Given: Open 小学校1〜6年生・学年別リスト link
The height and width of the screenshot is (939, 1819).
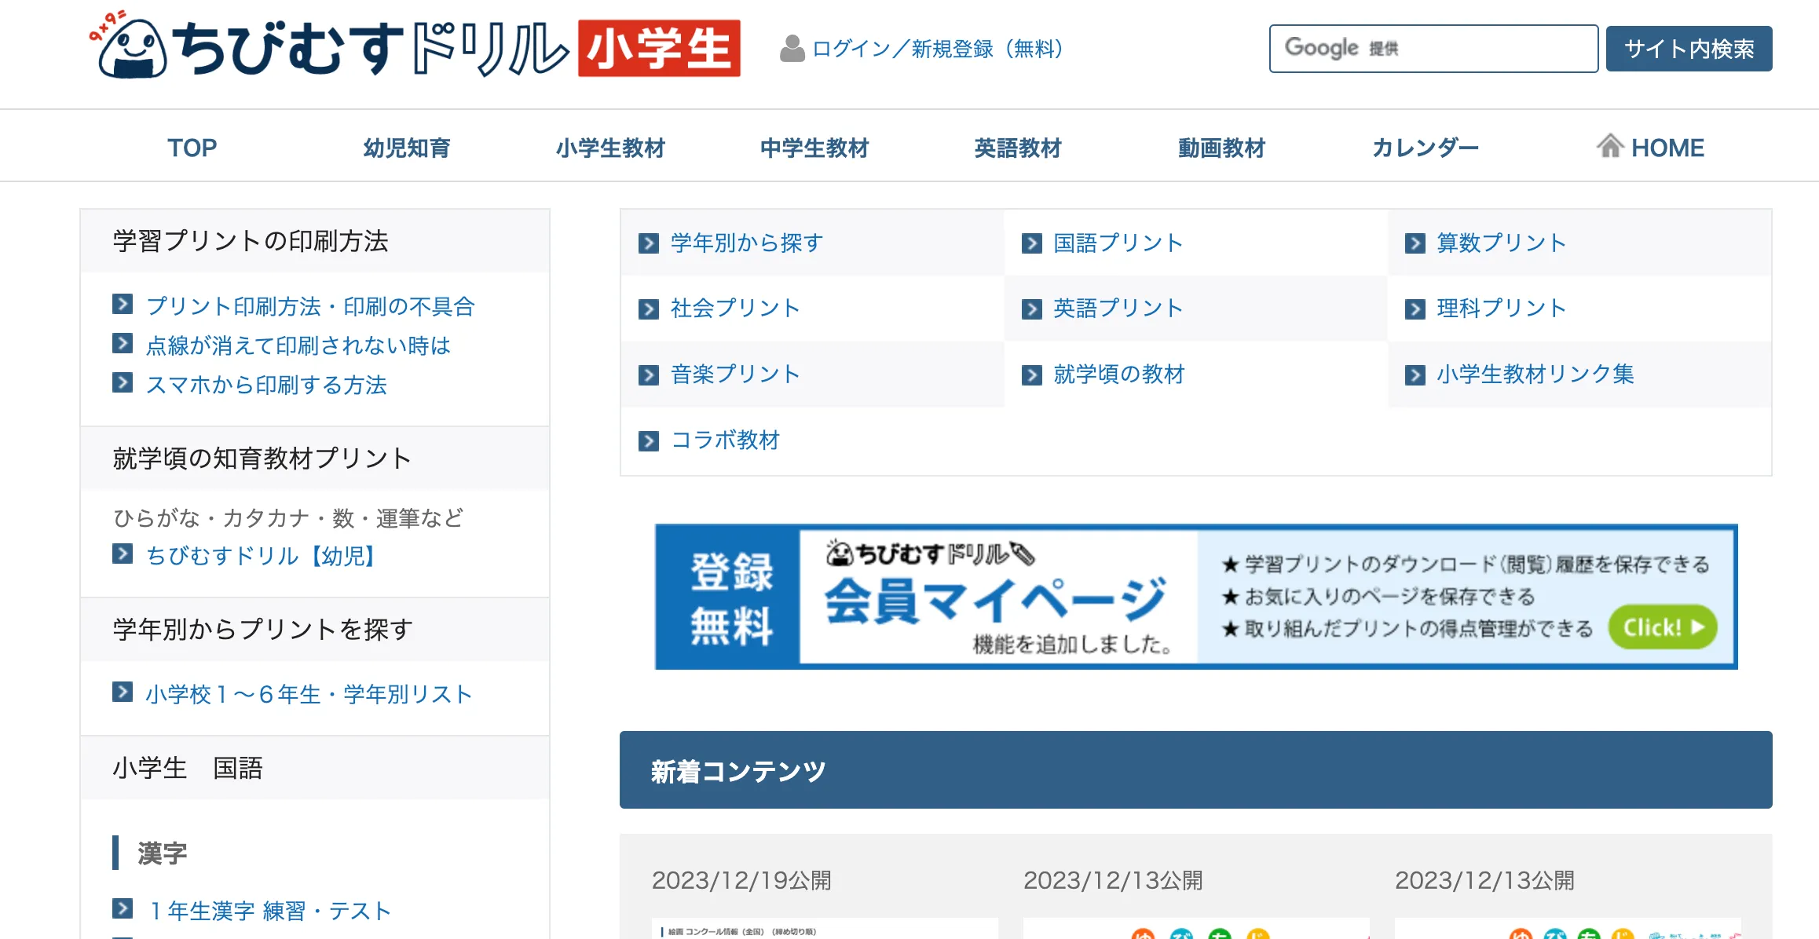Looking at the screenshot, I should pyautogui.click(x=309, y=694).
